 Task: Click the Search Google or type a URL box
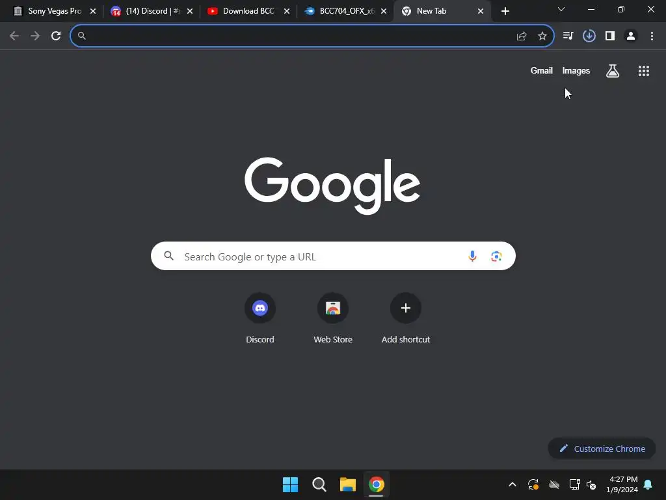point(333,256)
